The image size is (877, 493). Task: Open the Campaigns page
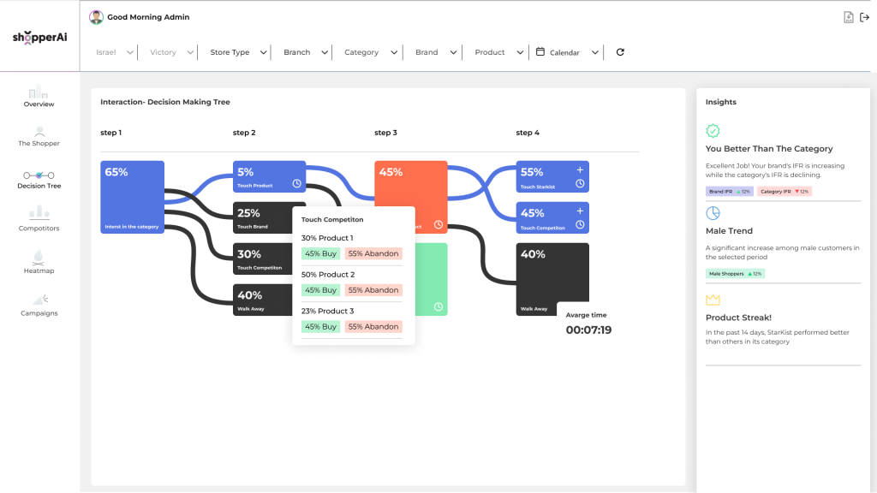[39, 306]
